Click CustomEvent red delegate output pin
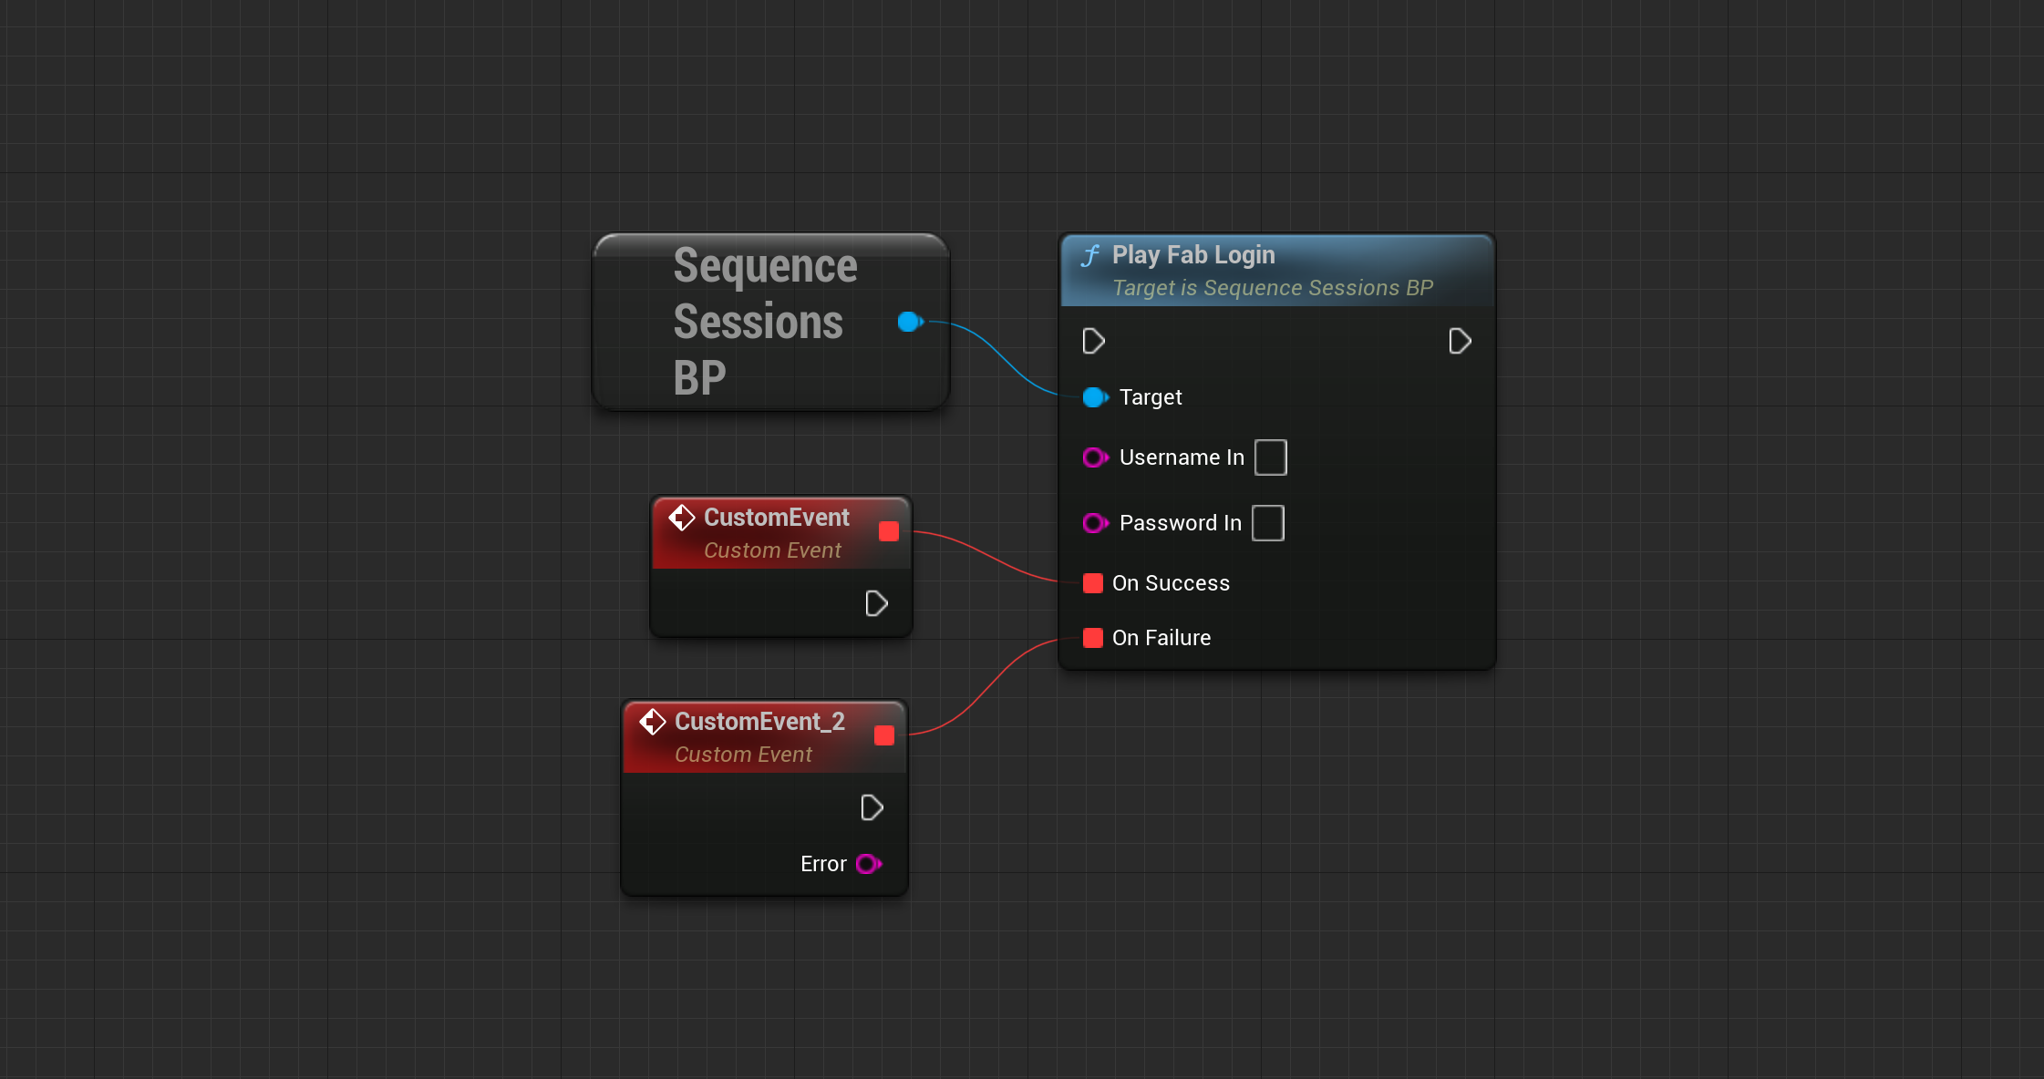The height and width of the screenshot is (1079, 2044). [888, 531]
